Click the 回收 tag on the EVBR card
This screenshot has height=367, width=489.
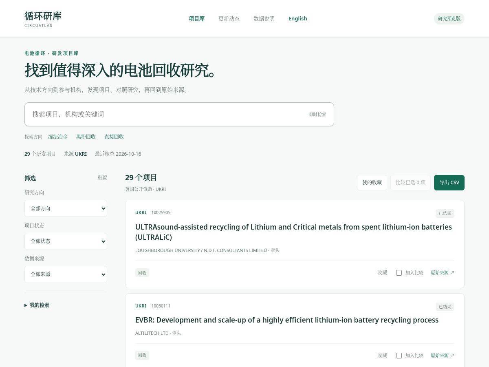(x=142, y=356)
